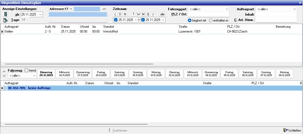Click the row marker for Stellen order
Screen dimensions: 303x134
click(2, 31)
